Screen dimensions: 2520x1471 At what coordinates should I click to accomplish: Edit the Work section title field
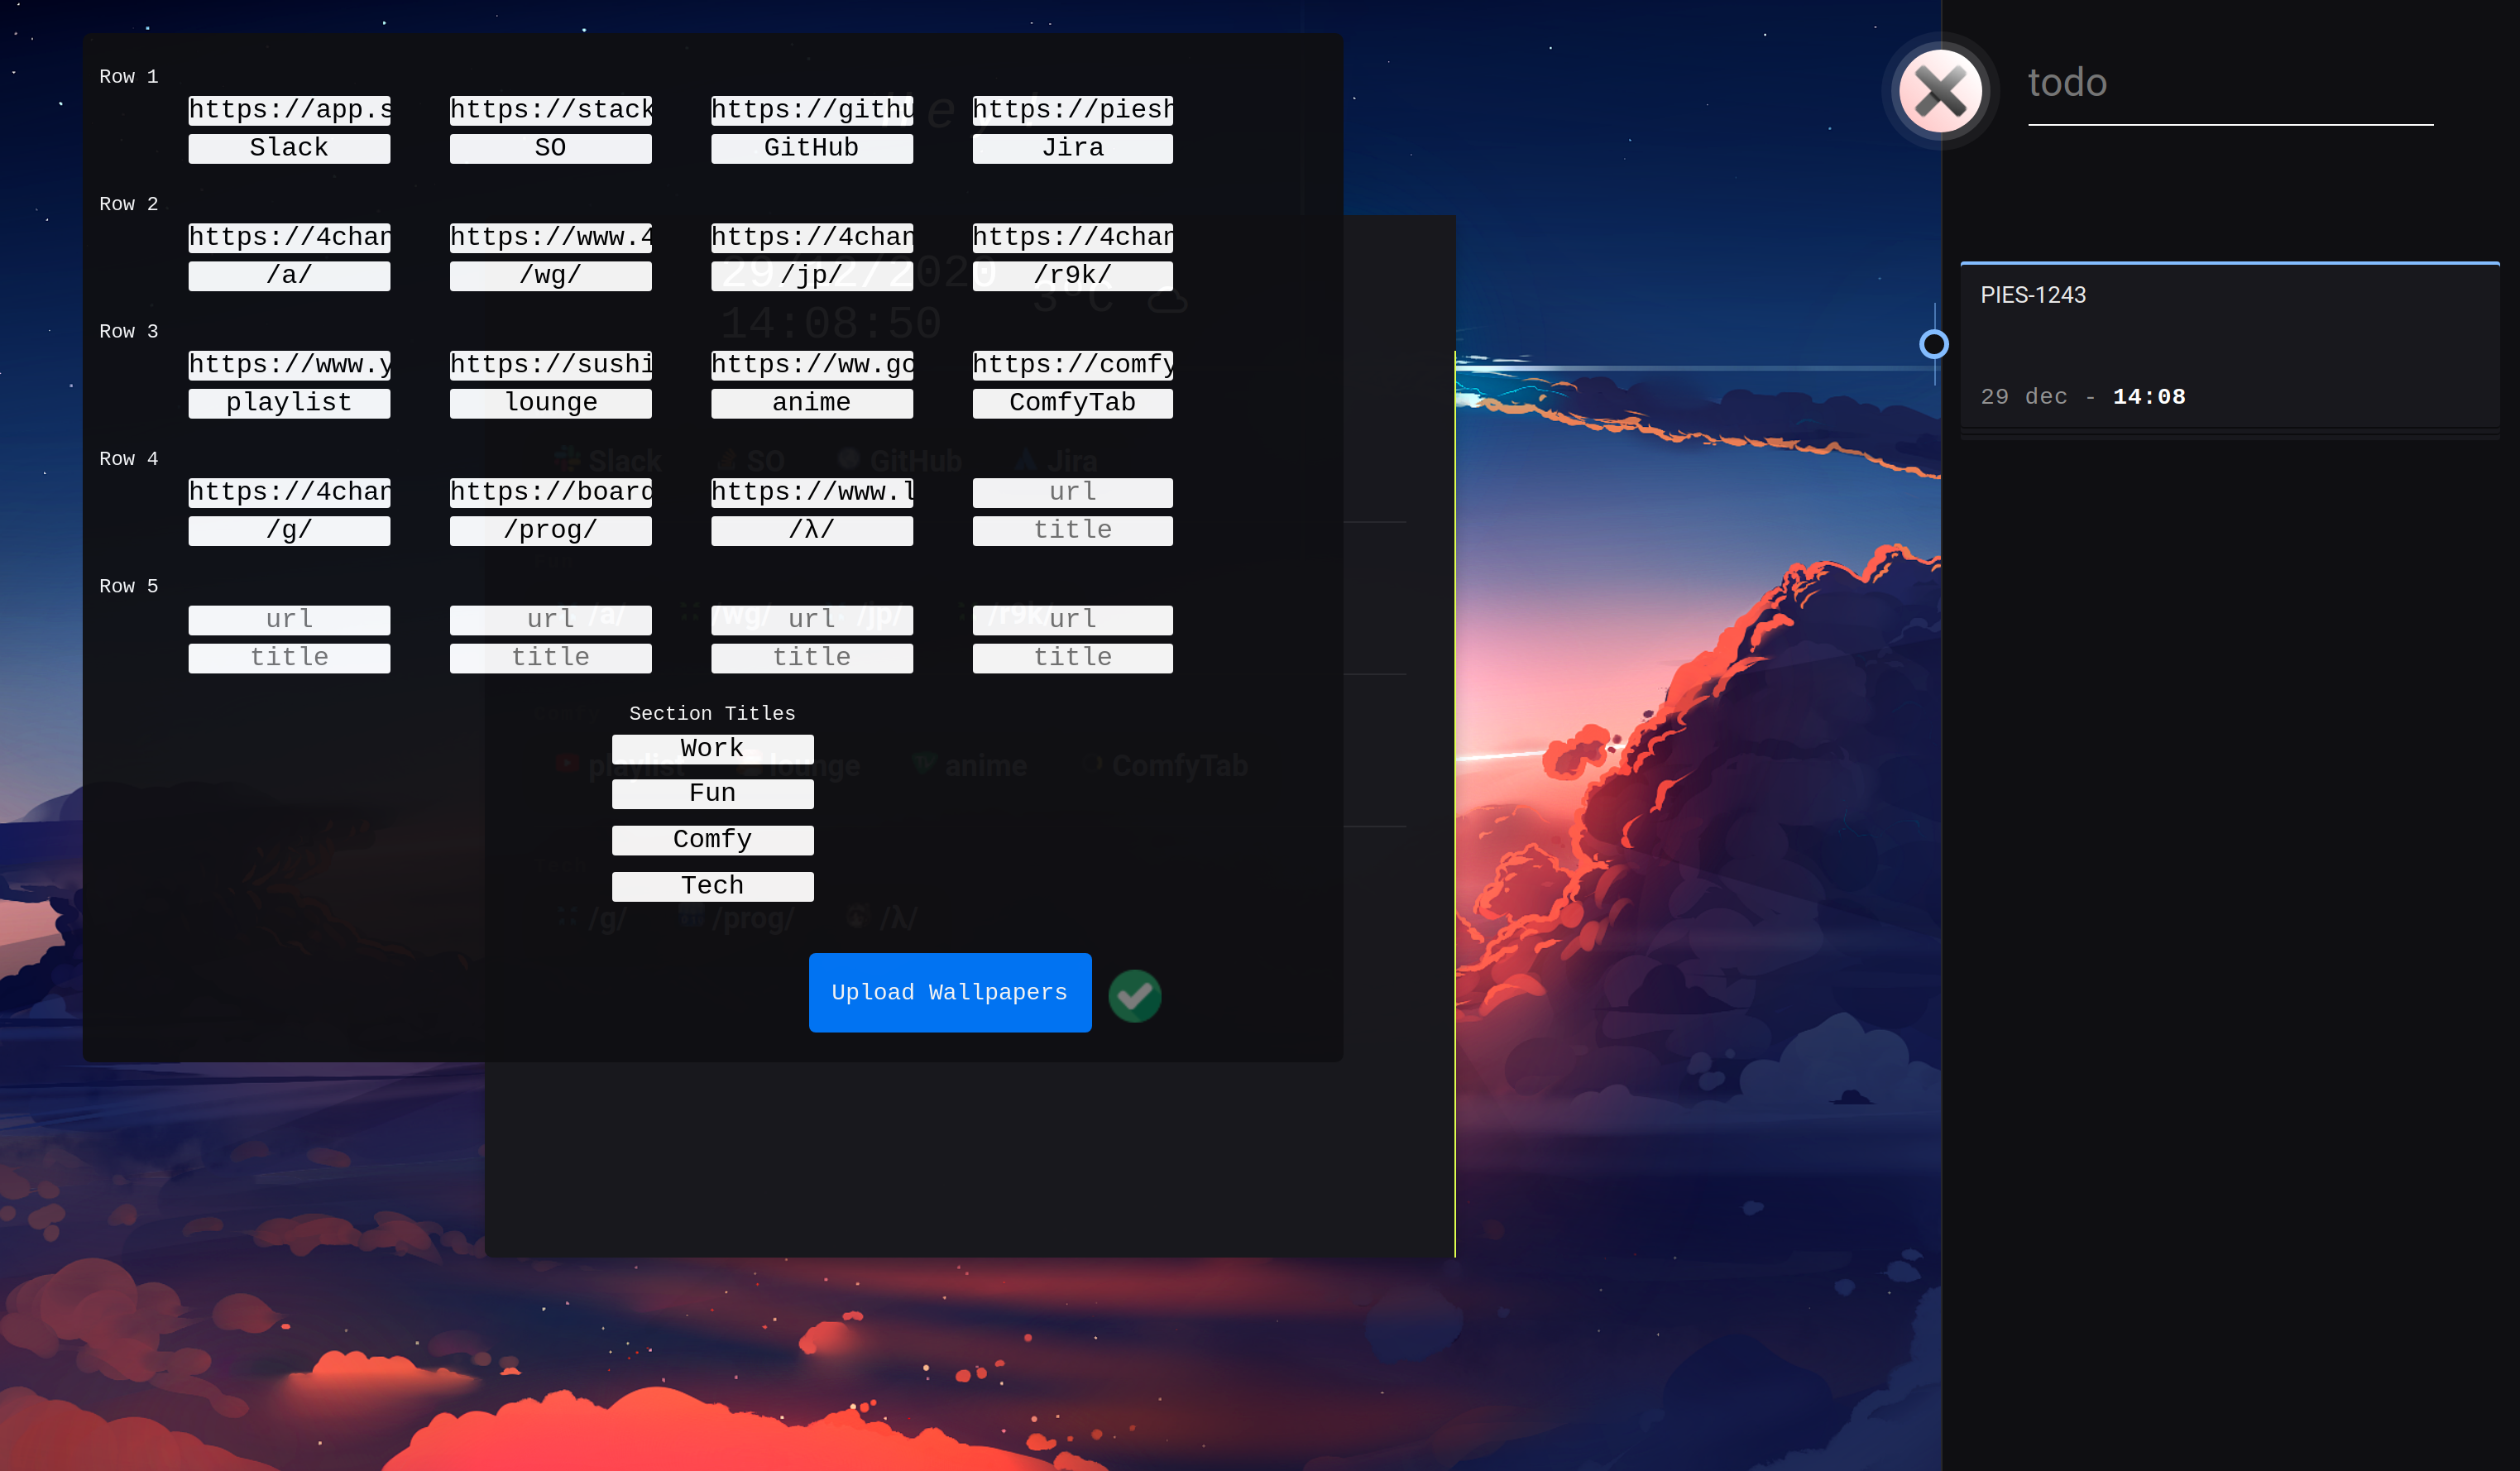coord(712,748)
